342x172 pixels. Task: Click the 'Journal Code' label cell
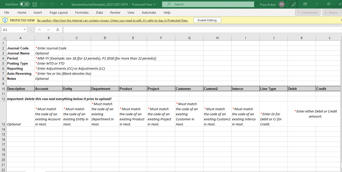tap(21, 48)
